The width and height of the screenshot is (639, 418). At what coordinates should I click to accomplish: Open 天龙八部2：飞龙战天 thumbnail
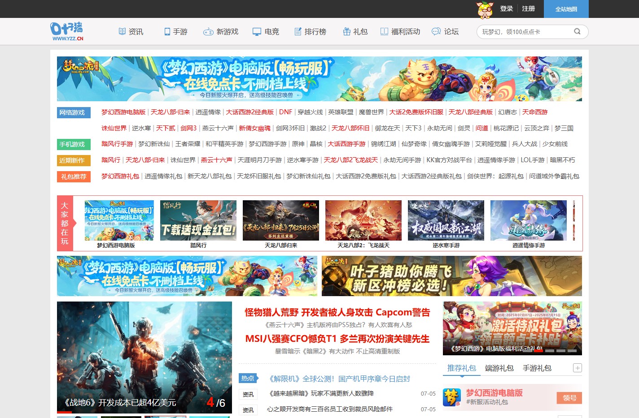[x=363, y=220]
